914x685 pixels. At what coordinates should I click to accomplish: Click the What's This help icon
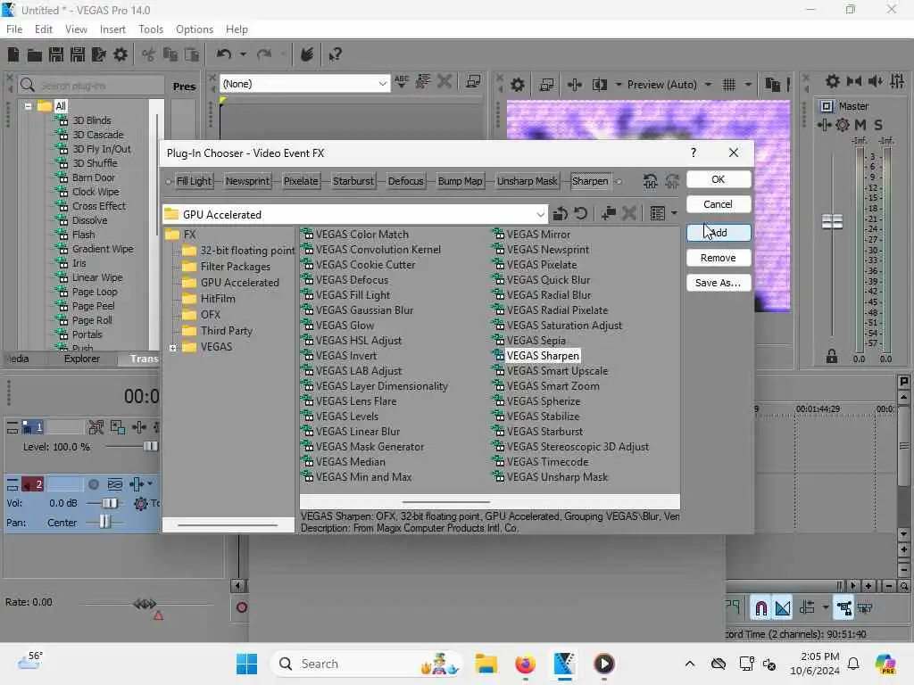click(336, 54)
